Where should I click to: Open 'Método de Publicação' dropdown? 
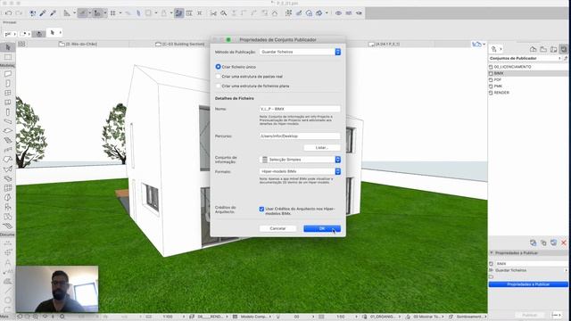pos(300,52)
